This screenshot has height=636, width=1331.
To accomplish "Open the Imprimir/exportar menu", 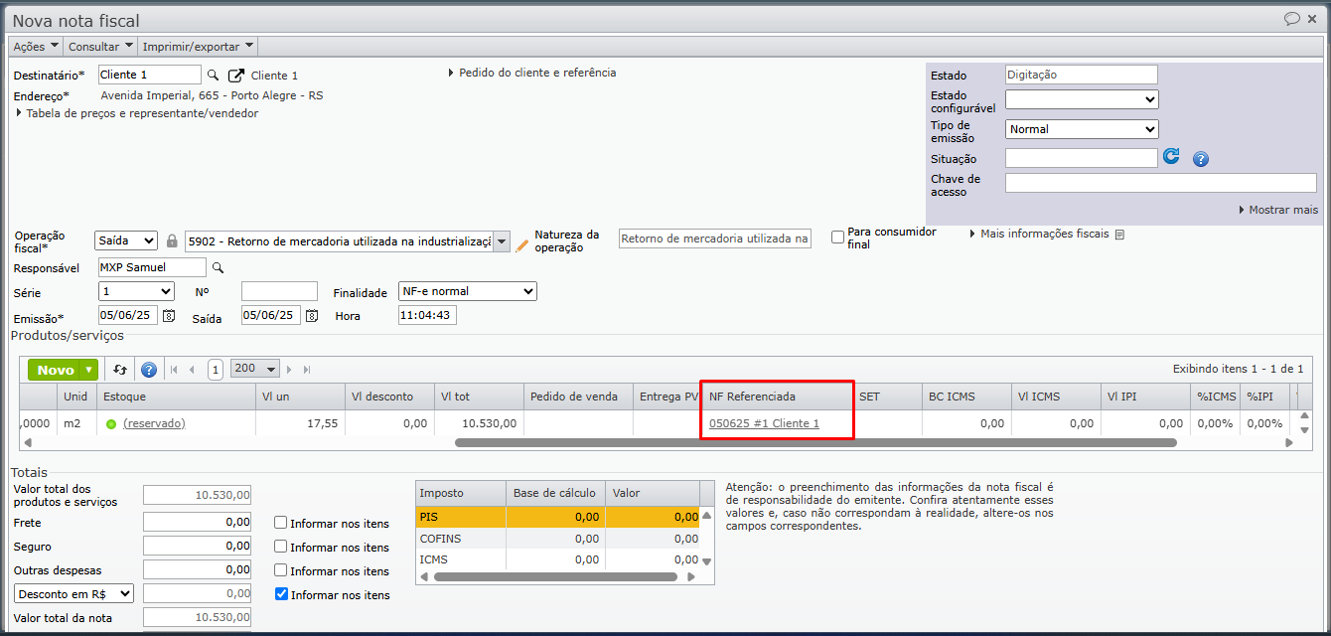I will click(x=198, y=47).
